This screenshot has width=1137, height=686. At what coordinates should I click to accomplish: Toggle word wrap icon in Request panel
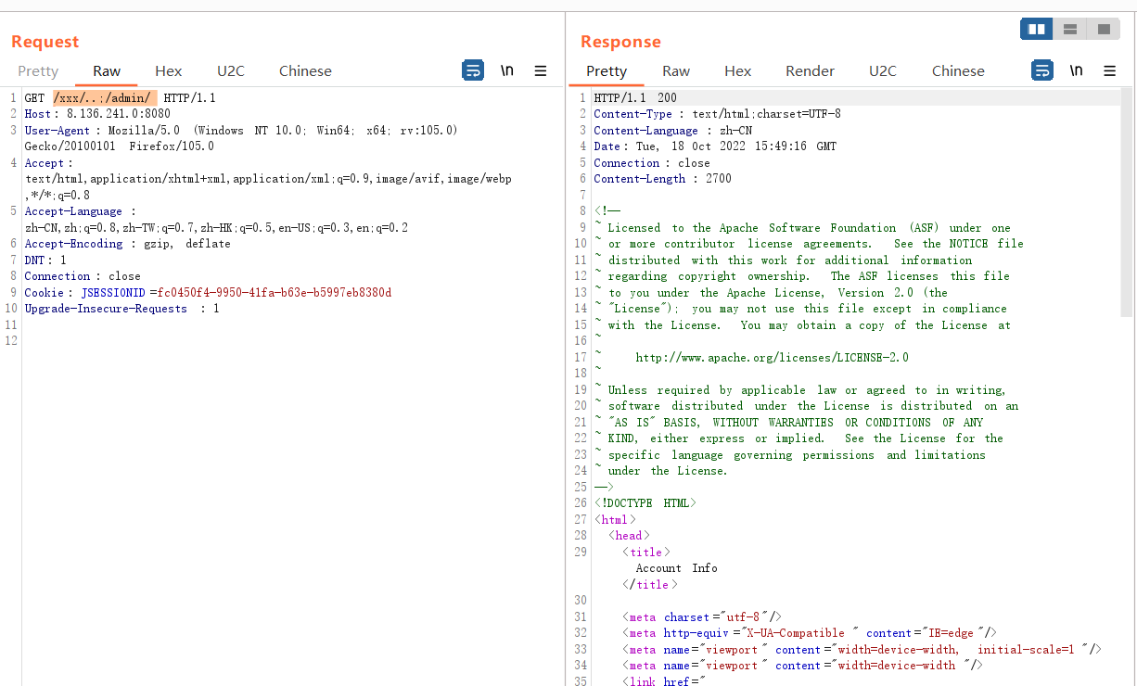point(473,70)
